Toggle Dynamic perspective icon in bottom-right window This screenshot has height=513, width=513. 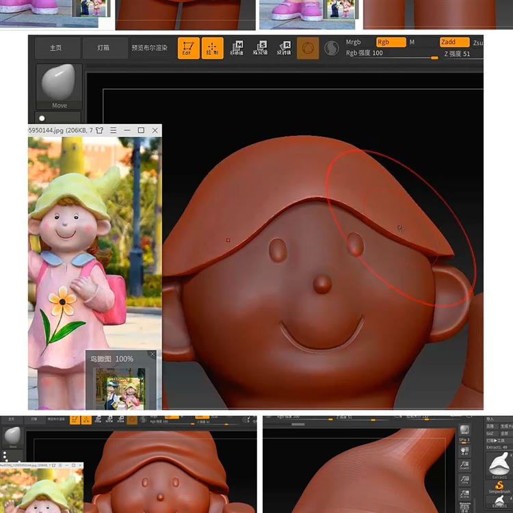click(464, 507)
